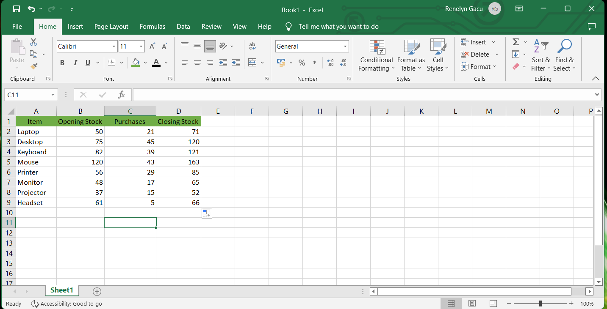Click Accounting Number Format icon

281,63
